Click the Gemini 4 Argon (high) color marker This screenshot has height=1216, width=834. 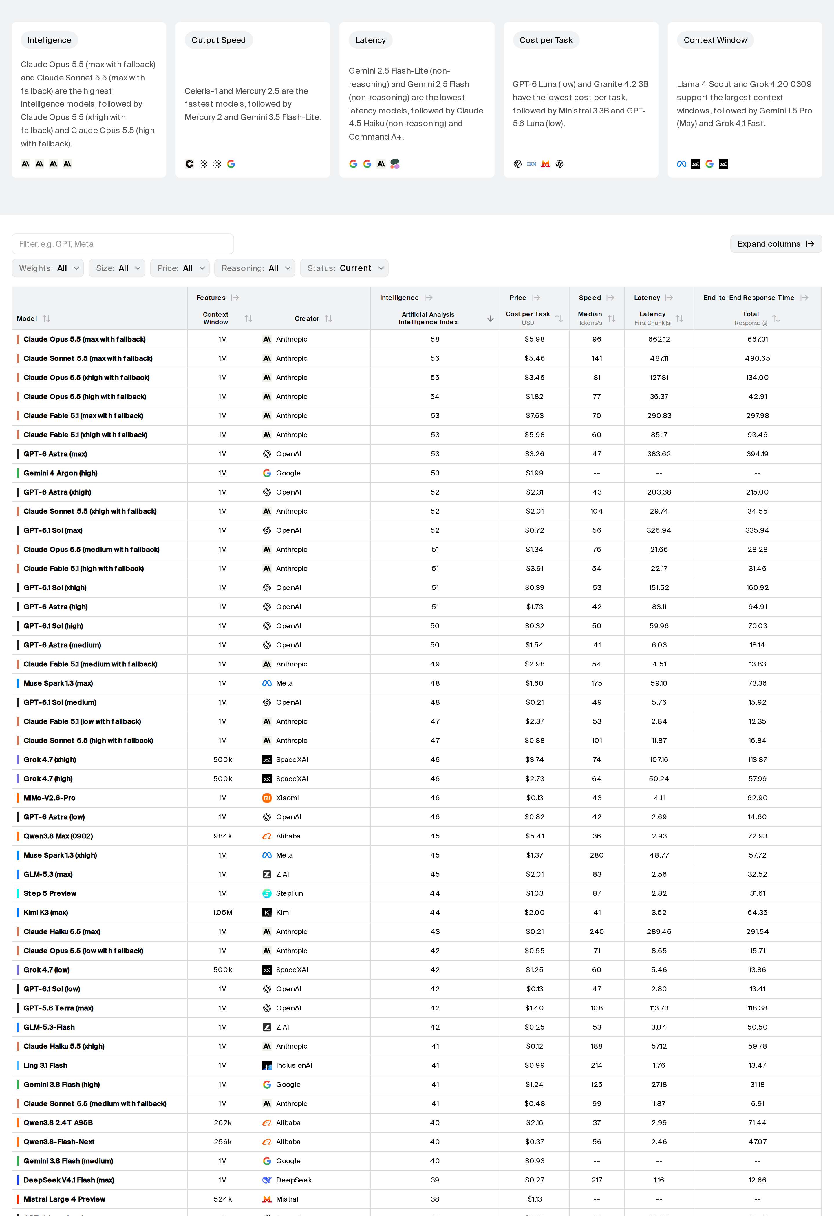tap(18, 473)
